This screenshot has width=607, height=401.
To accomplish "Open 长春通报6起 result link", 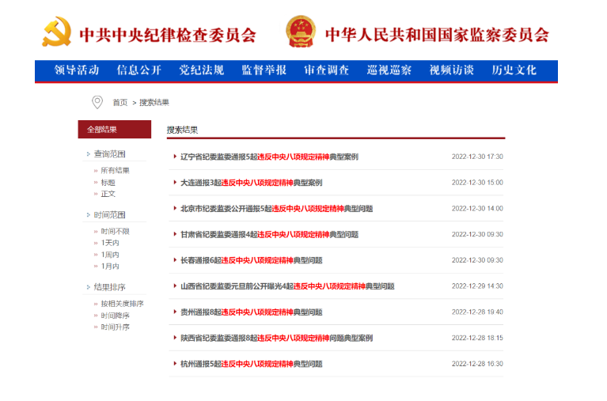I will click(251, 260).
